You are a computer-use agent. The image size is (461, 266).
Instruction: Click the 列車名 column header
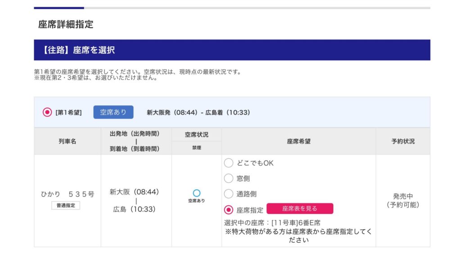pyautogui.click(x=68, y=141)
